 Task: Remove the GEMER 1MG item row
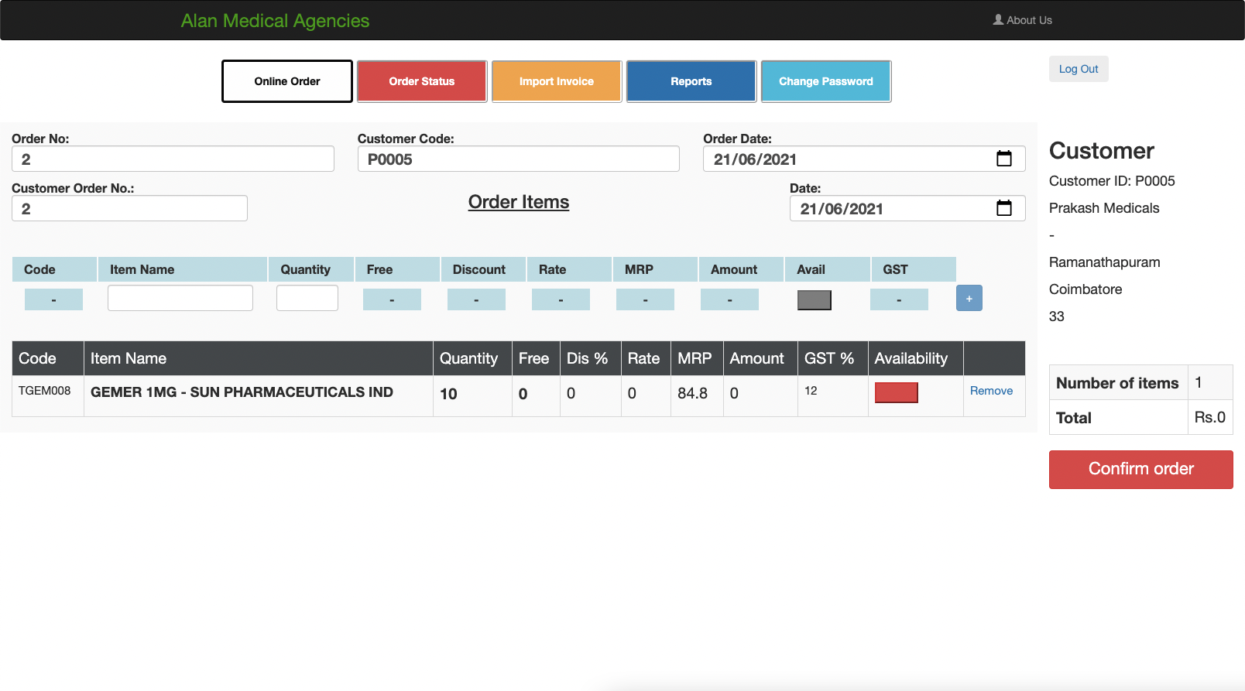(x=991, y=391)
